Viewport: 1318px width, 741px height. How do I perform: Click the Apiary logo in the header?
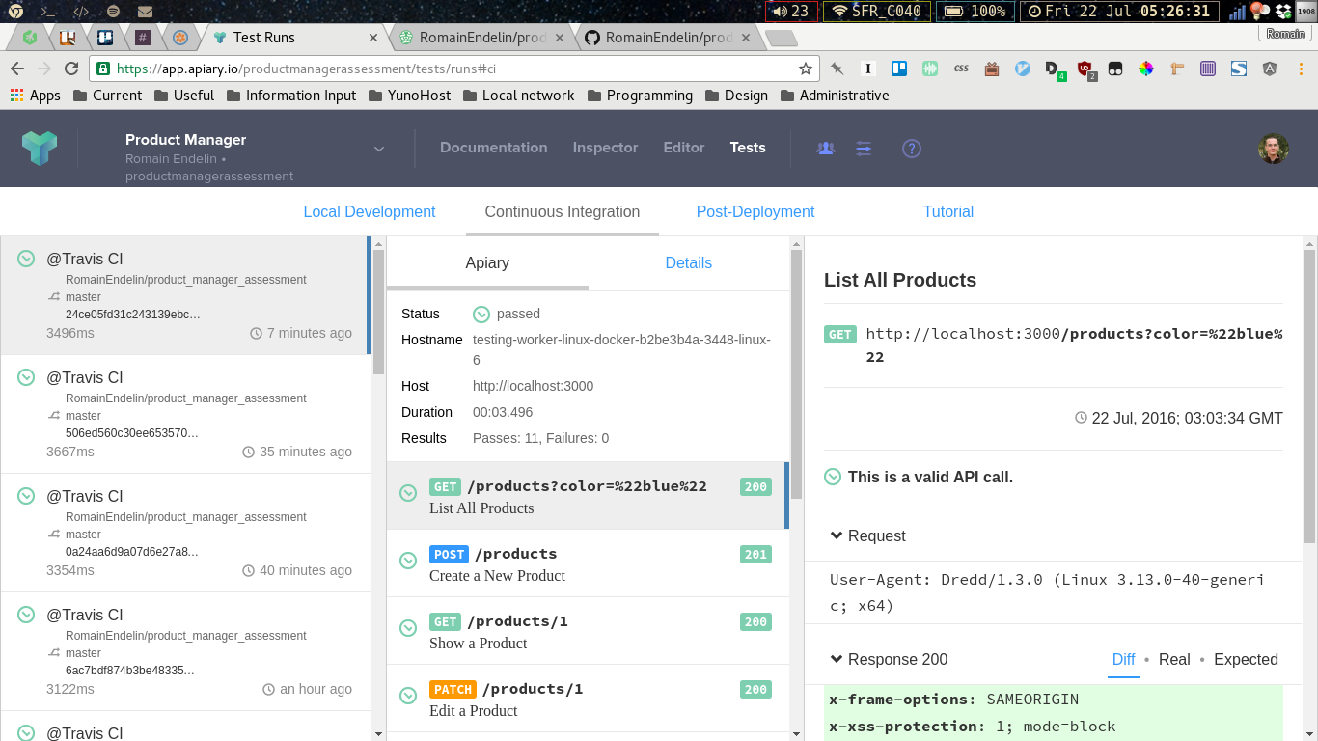click(40, 148)
